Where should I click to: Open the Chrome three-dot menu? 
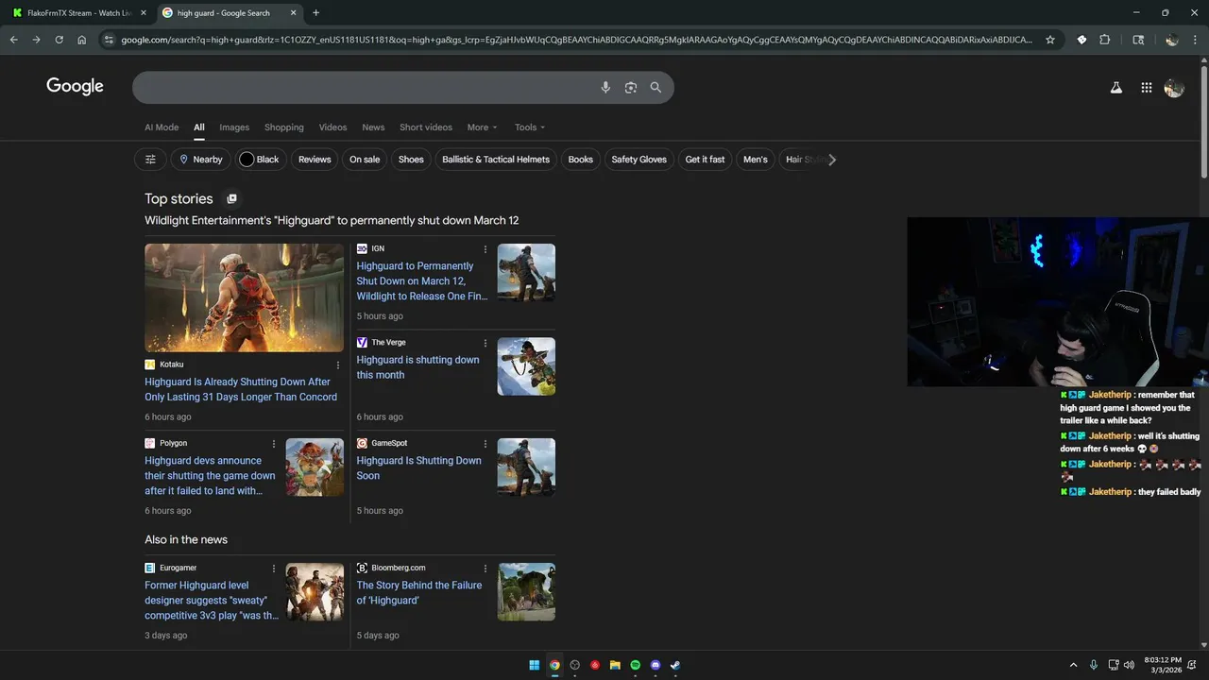pyautogui.click(x=1195, y=40)
